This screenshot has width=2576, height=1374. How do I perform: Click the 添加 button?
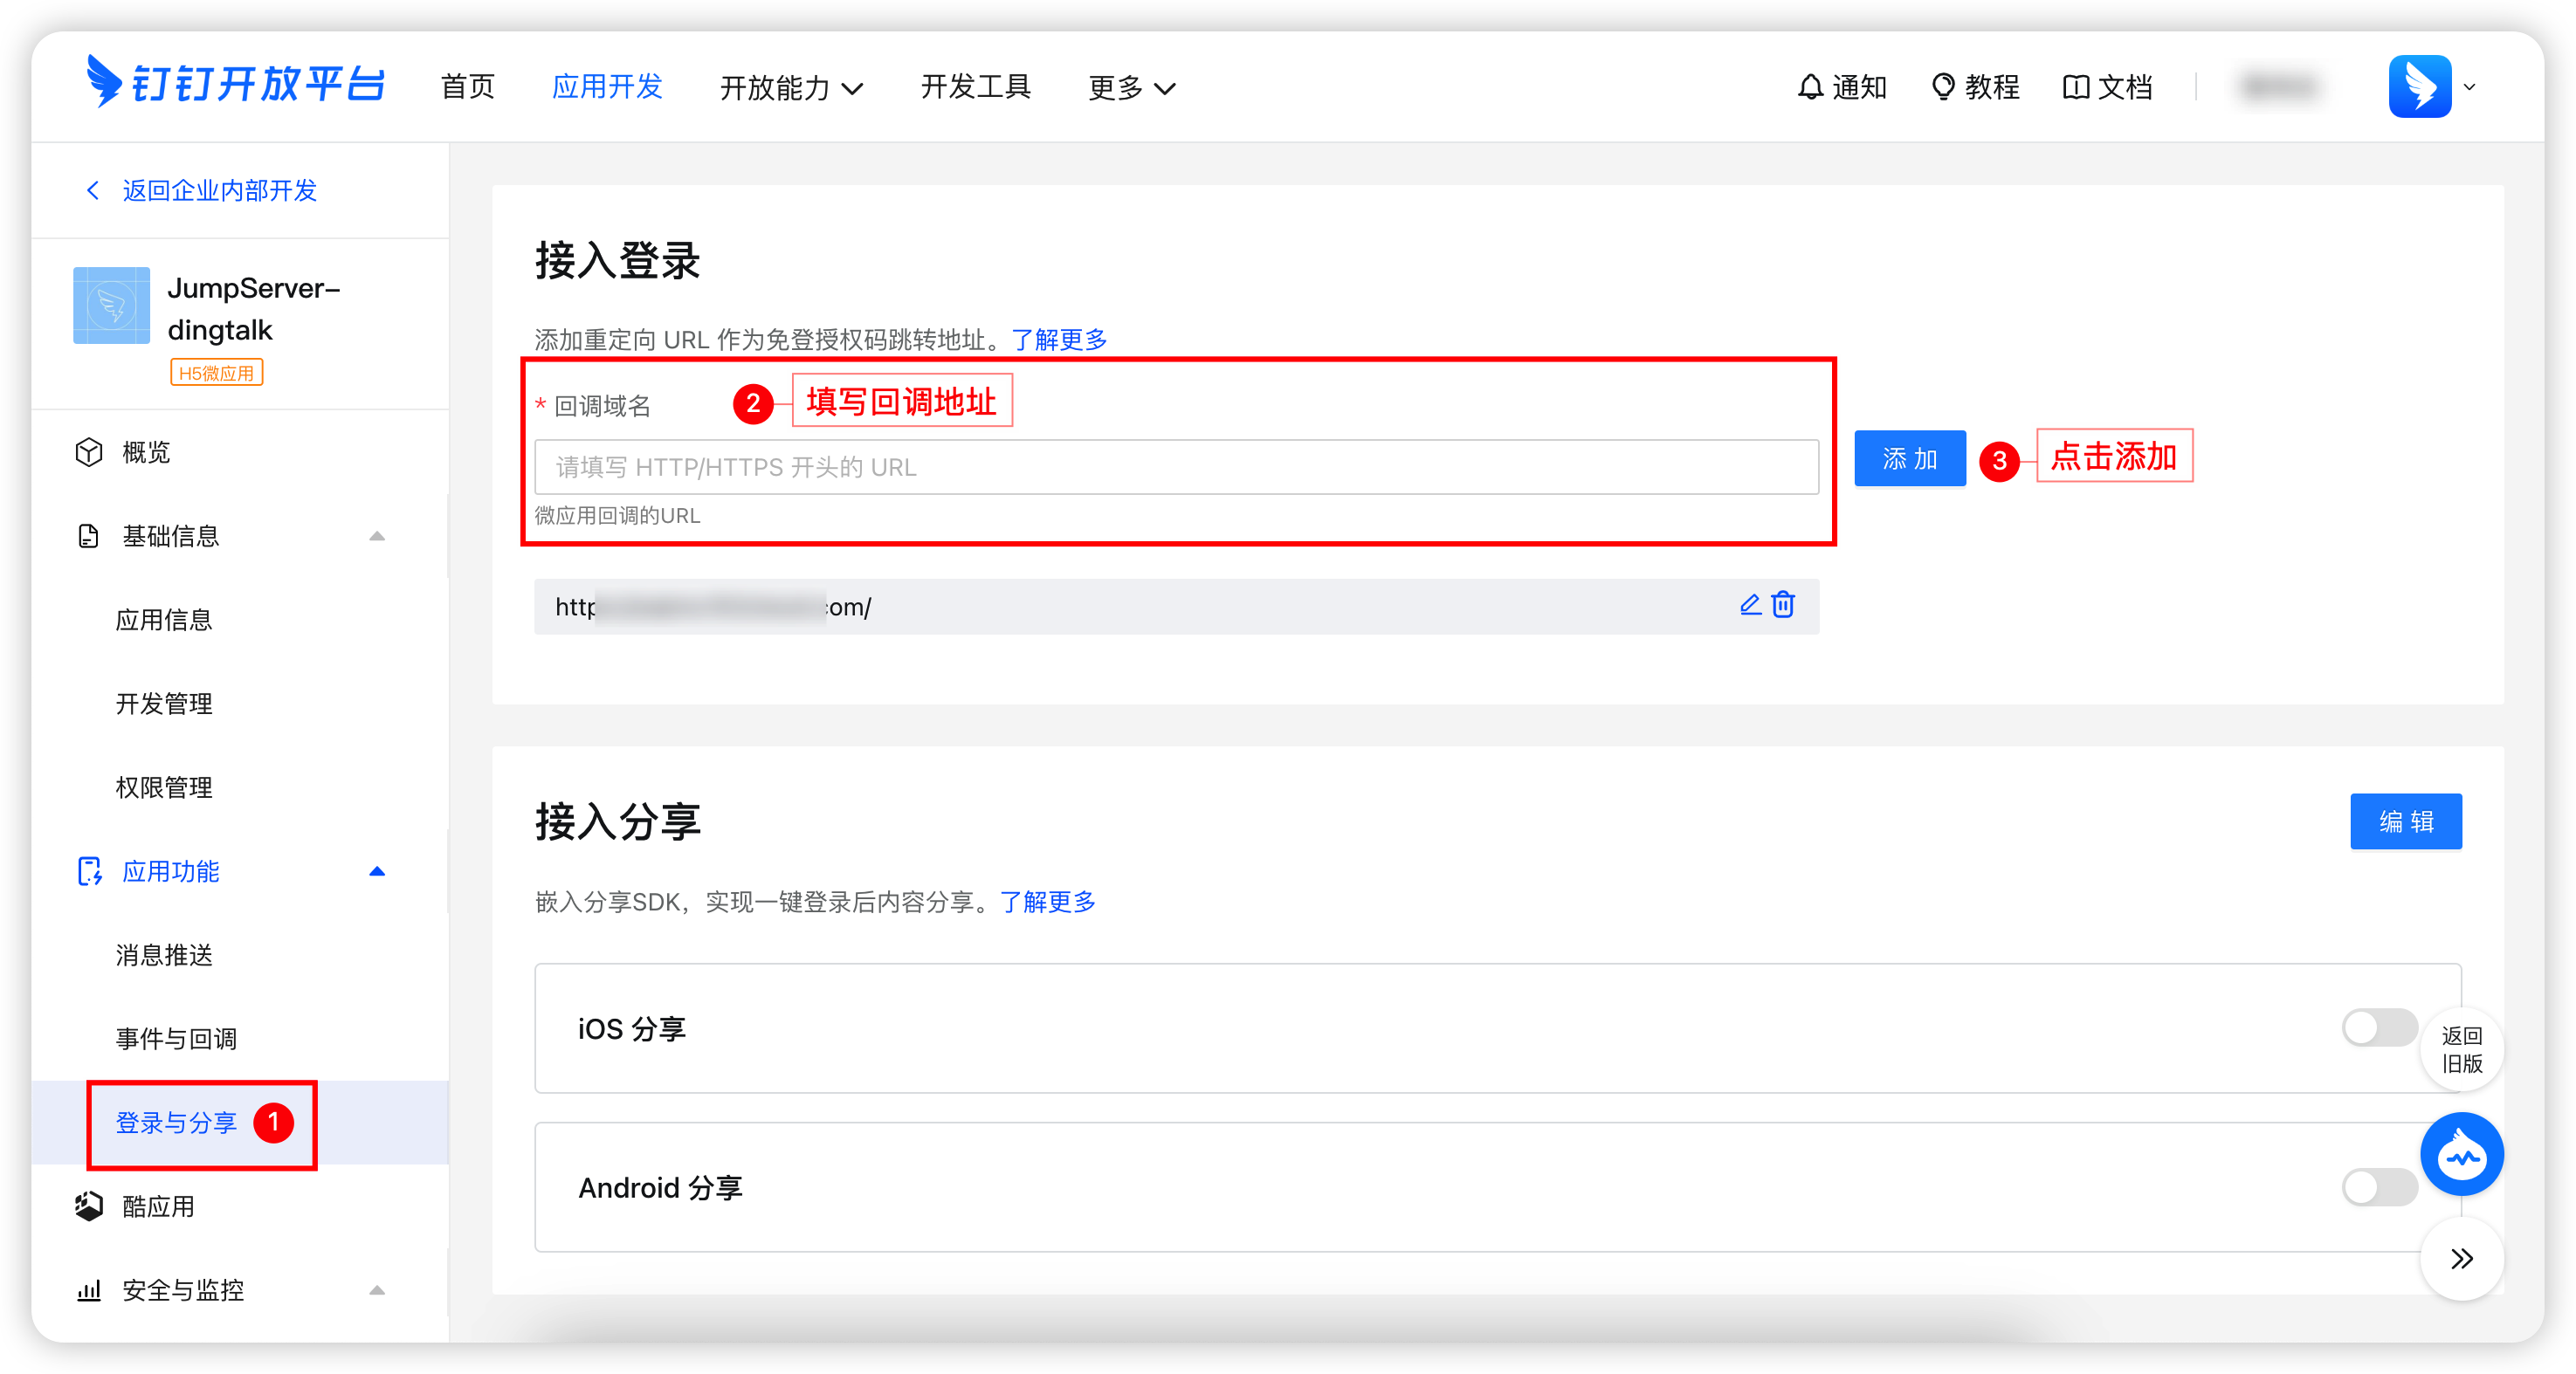(1909, 458)
